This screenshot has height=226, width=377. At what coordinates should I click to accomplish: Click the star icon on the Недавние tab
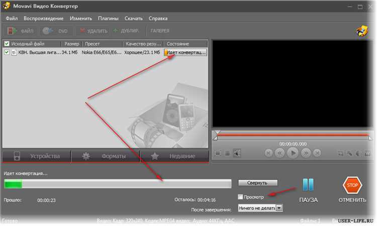(155, 156)
